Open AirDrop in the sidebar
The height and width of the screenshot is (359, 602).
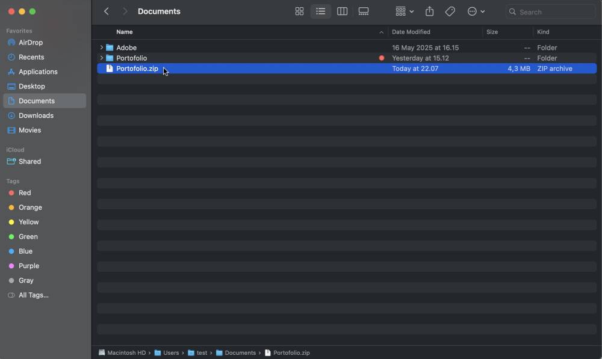pyautogui.click(x=45, y=43)
